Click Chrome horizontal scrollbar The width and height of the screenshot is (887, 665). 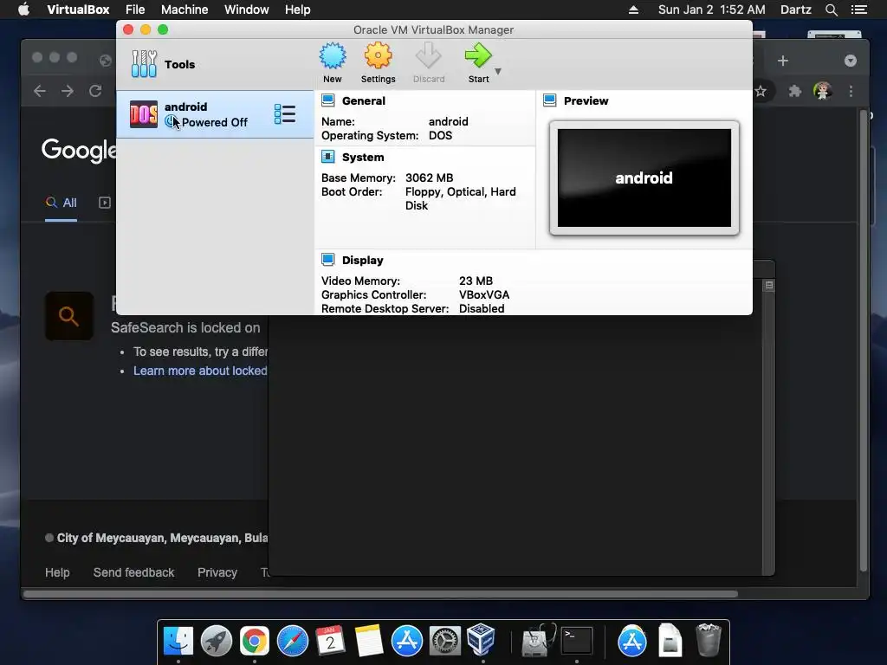click(380, 594)
